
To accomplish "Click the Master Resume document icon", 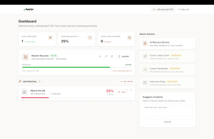I will [26, 57].
